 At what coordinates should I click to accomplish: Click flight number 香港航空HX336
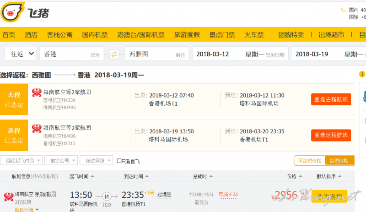pyautogui.click(x=59, y=100)
